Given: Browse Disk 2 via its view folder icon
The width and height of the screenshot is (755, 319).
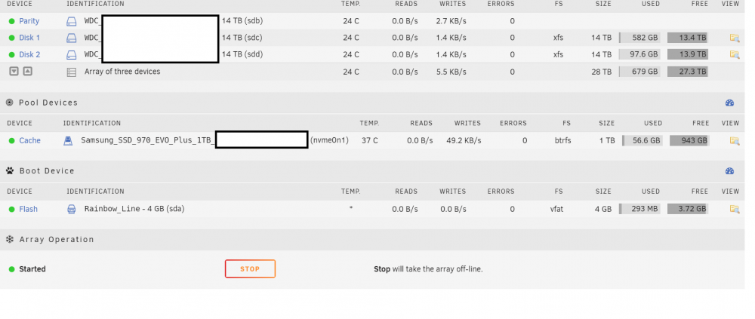Looking at the screenshot, I should click(735, 54).
